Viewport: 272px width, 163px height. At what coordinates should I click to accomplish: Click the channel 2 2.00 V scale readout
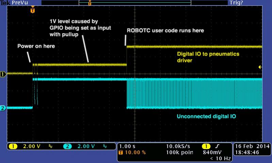click(x=86, y=146)
